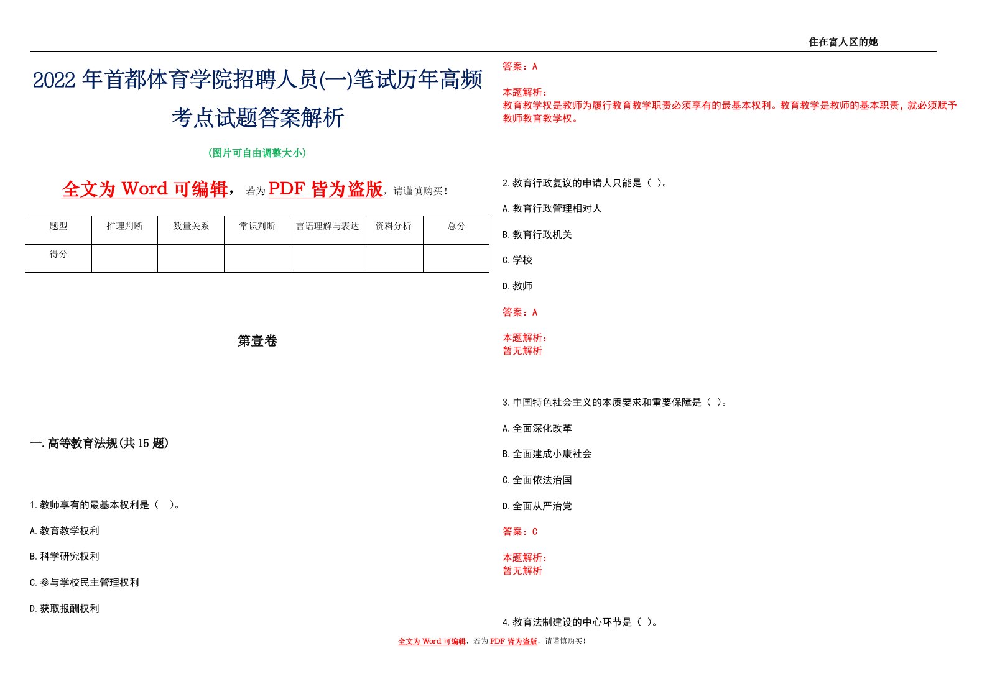Select option D.全面从严治党
The width and height of the screenshot is (987, 697).
tap(537, 506)
